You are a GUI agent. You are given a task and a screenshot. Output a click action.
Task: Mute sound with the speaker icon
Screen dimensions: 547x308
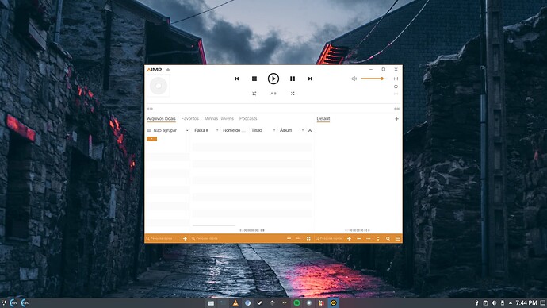pos(354,79)
